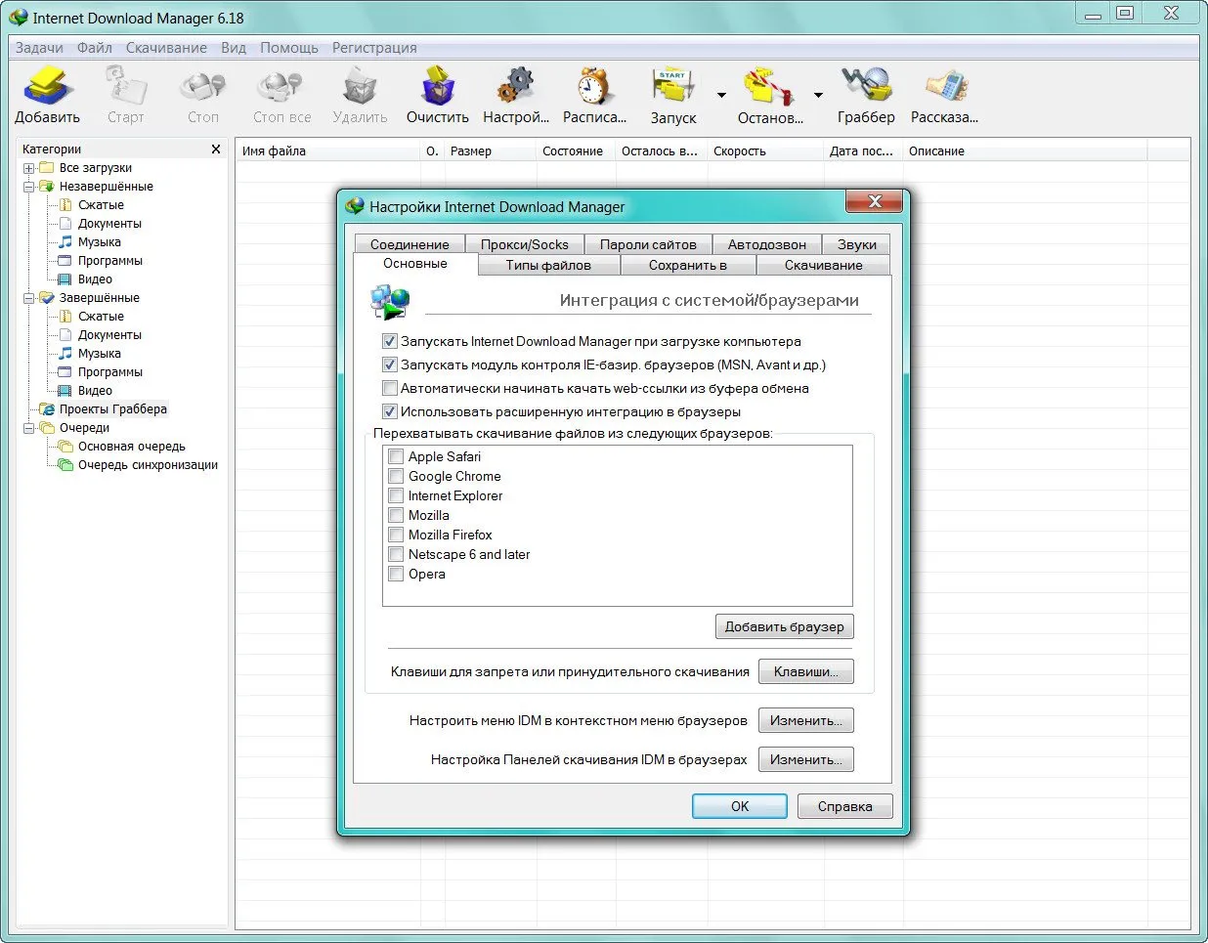Open the Помощь menu

pyautogui.click(x=289, y=48)
